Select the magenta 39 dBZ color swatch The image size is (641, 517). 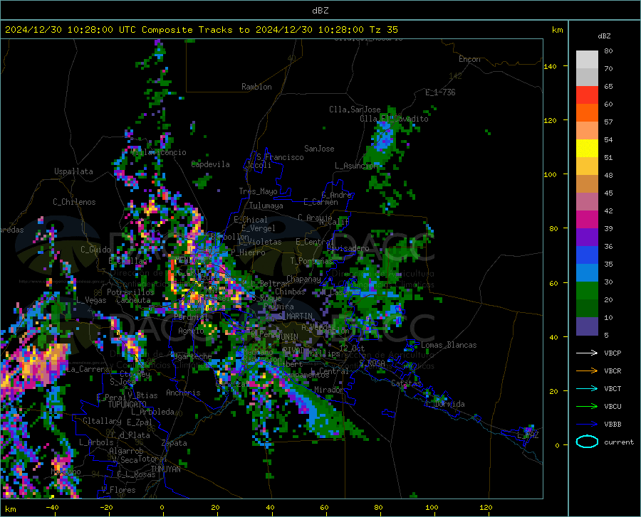[x=587, y=220]
